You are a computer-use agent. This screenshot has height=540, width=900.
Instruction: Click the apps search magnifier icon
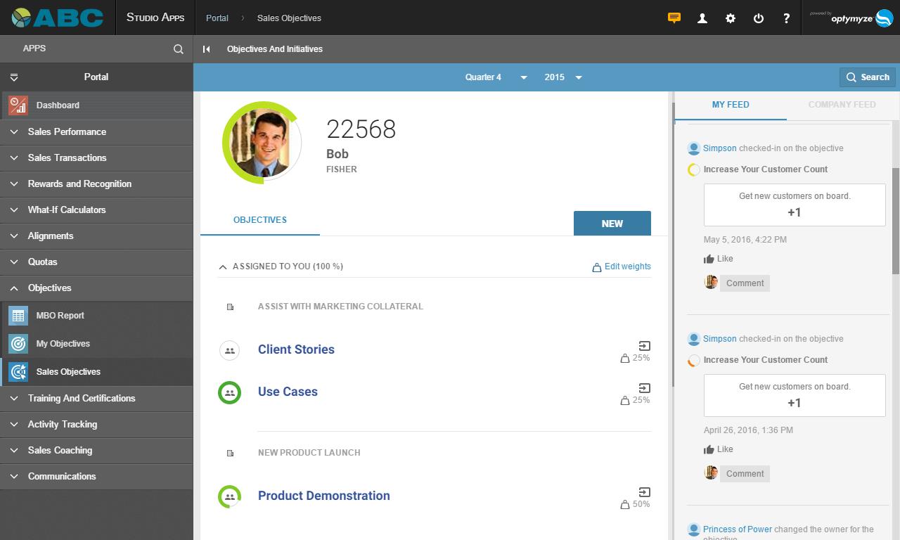tap(179, 49)
